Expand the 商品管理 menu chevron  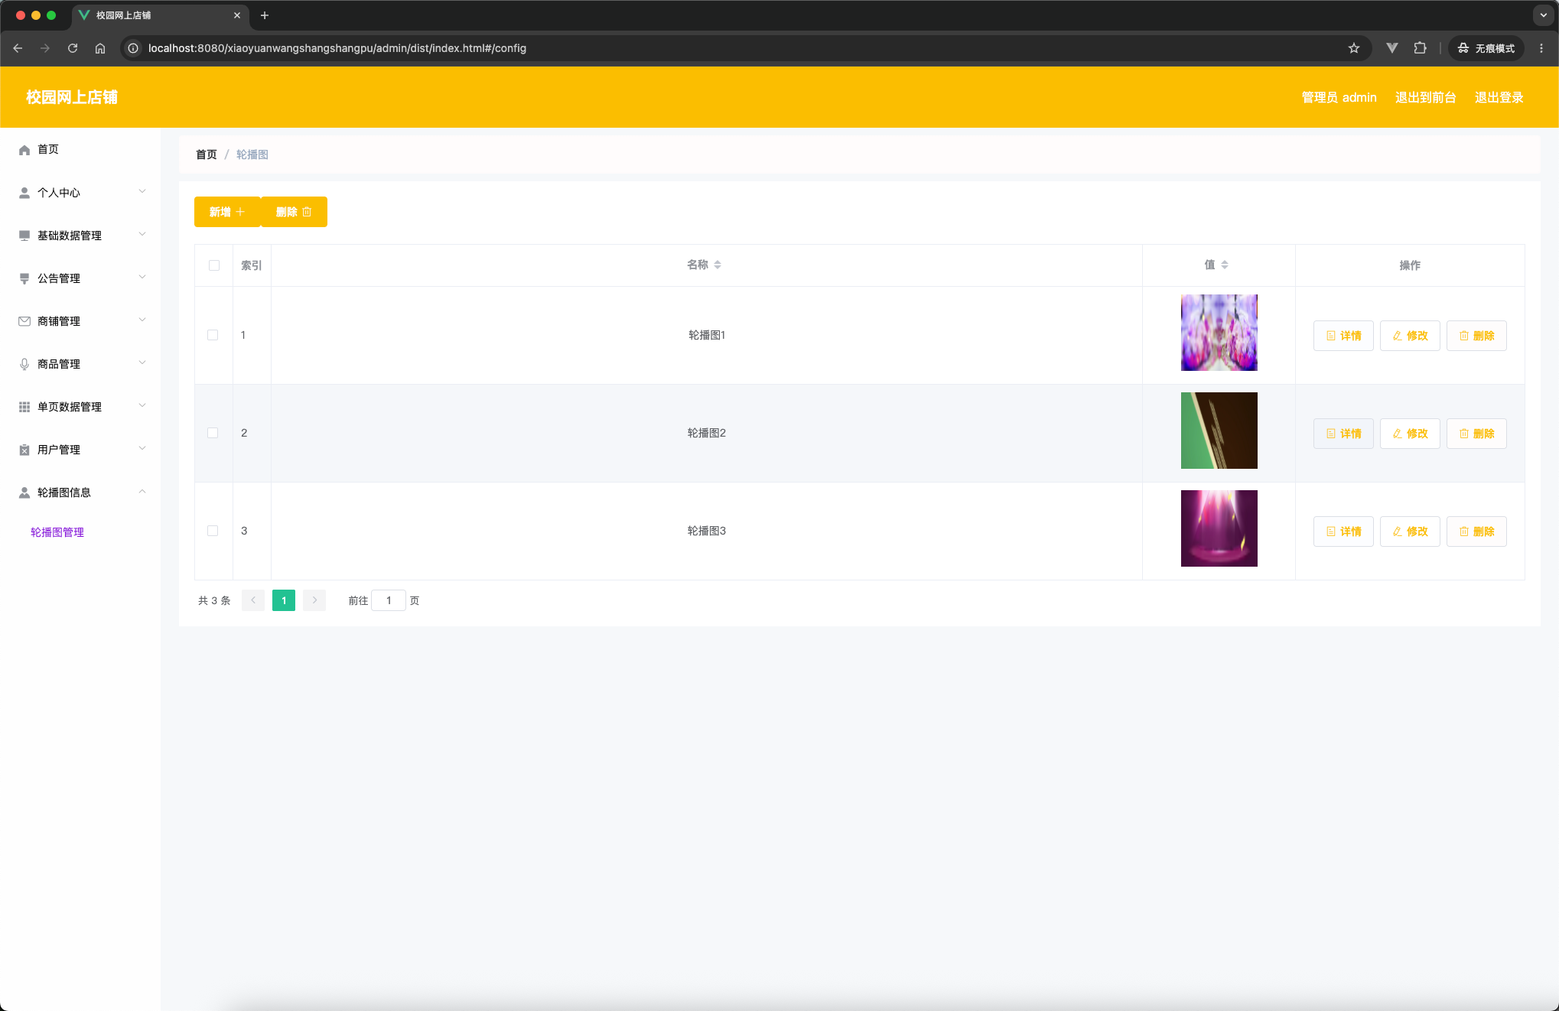pyautogui.click(x=142, y=362)
